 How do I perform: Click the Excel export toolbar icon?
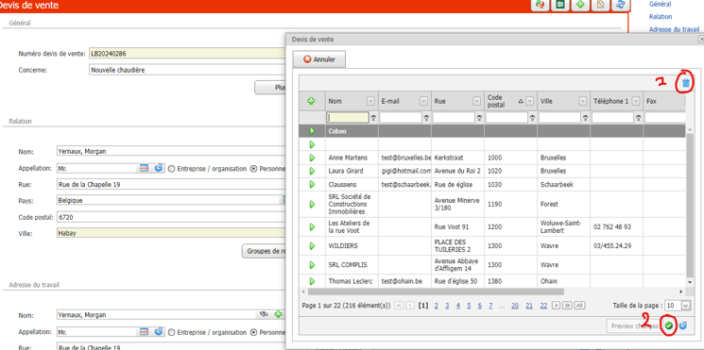pos(560,5)
